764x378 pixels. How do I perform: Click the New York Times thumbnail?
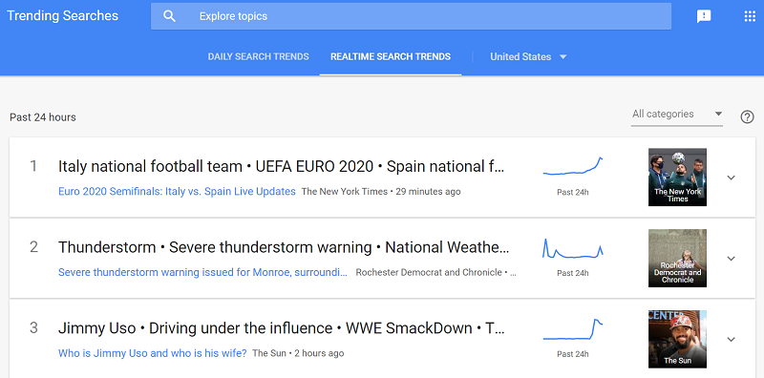pos(677,177)
